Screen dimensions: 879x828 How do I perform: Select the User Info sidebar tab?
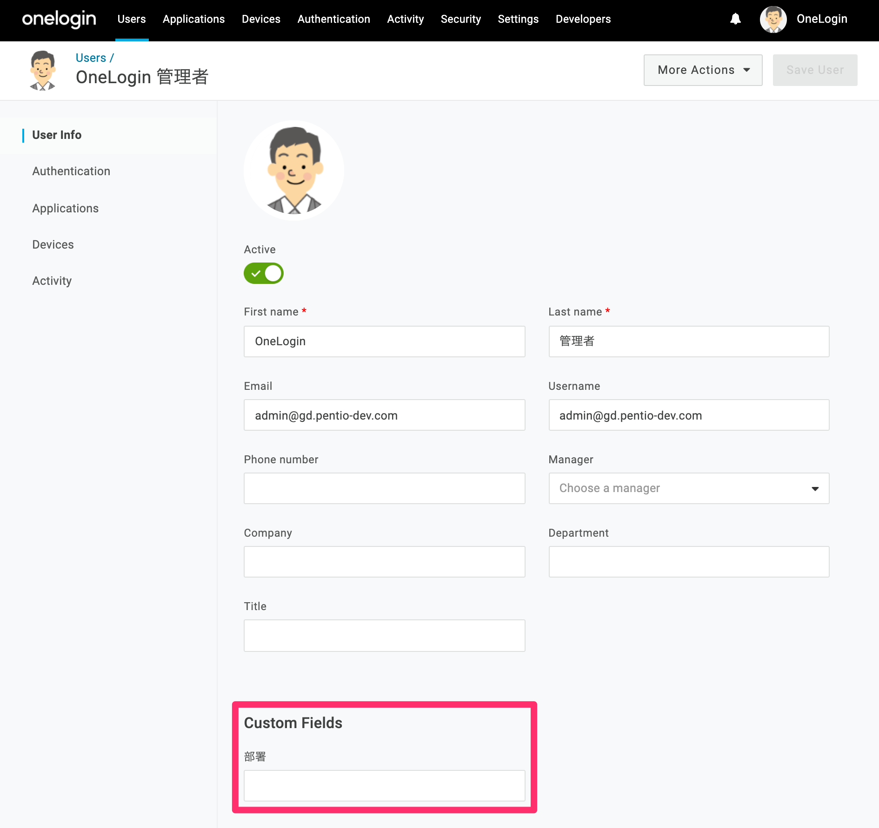coord(57,135)
